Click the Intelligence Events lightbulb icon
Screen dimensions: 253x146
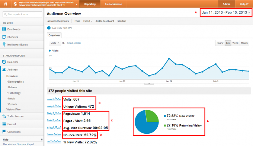(x=4, y=45)
